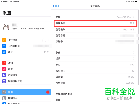The image size is (139, 104).
Task: Open 屏幕使用时间 settings row
Action: point(26,81)
